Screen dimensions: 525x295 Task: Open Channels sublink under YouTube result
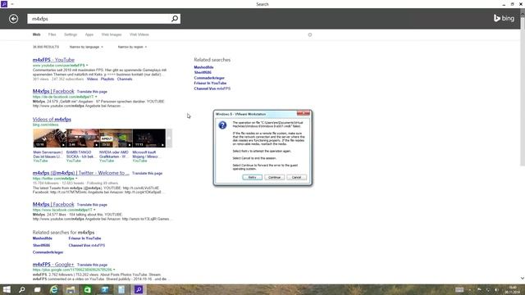click(x=125, y=79)
